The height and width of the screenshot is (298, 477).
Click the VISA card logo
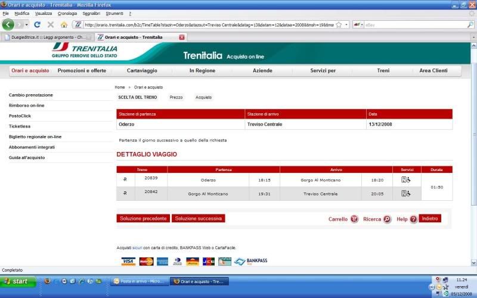pos(128,261)
